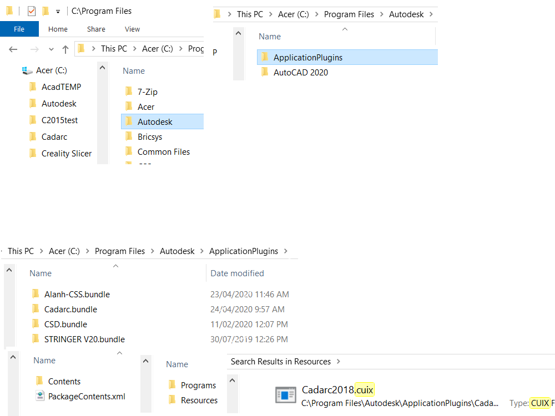Expand chevron after Acer (C:) in Autodesk window
The width and height of the screenshot is (555, 416).
[316, 14]
